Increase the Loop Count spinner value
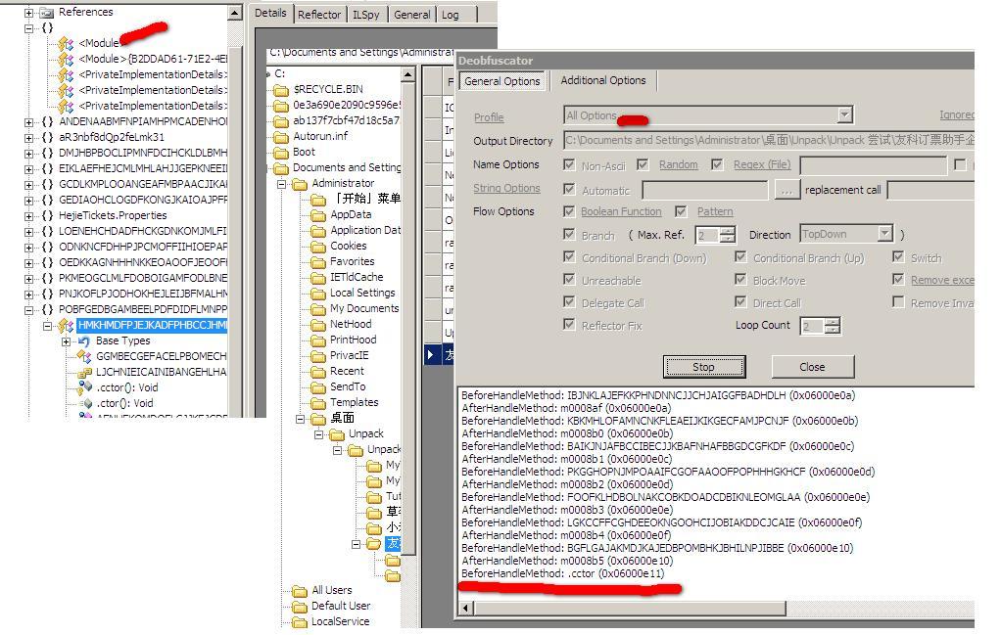Image resolution: width=1001 pixels, height=635 pixels. click(x=833, y=322)
